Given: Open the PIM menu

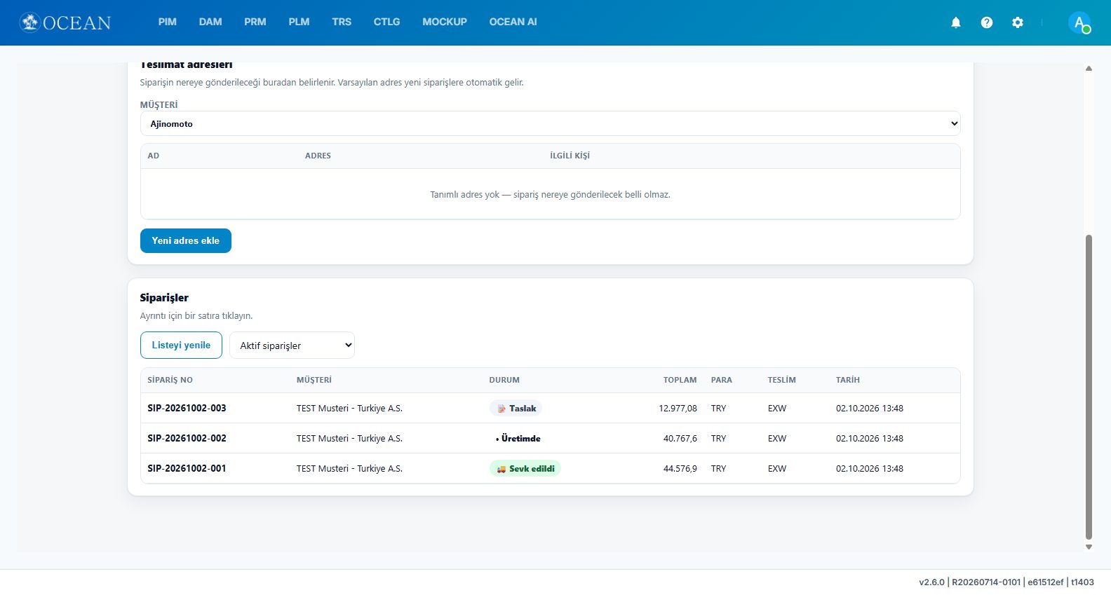Looking at the screenshot, I should 168,22.
